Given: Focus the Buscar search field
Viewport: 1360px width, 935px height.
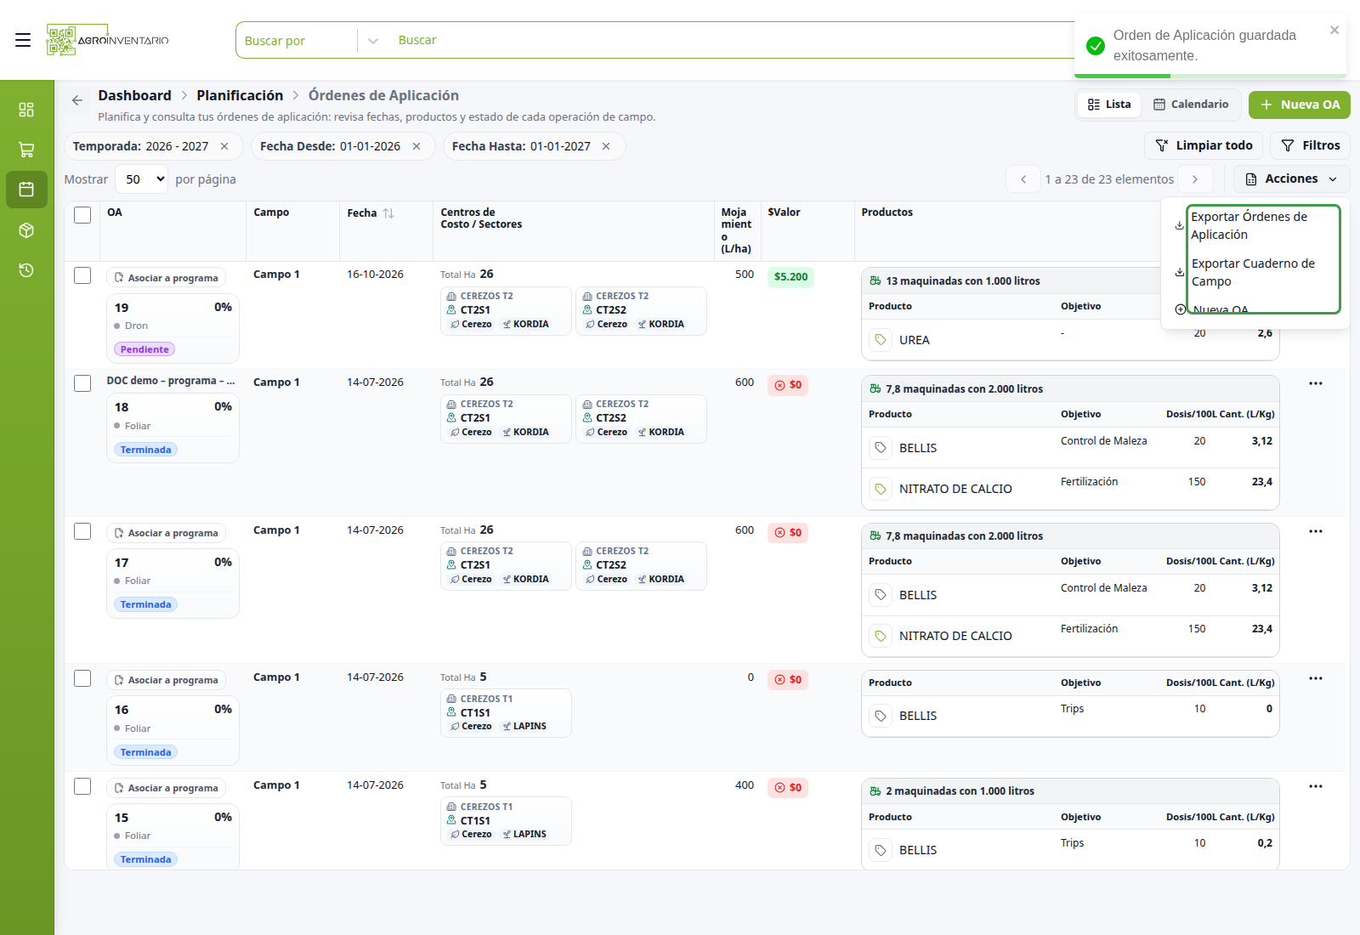Looking at the screenshot, I should 731,40.
